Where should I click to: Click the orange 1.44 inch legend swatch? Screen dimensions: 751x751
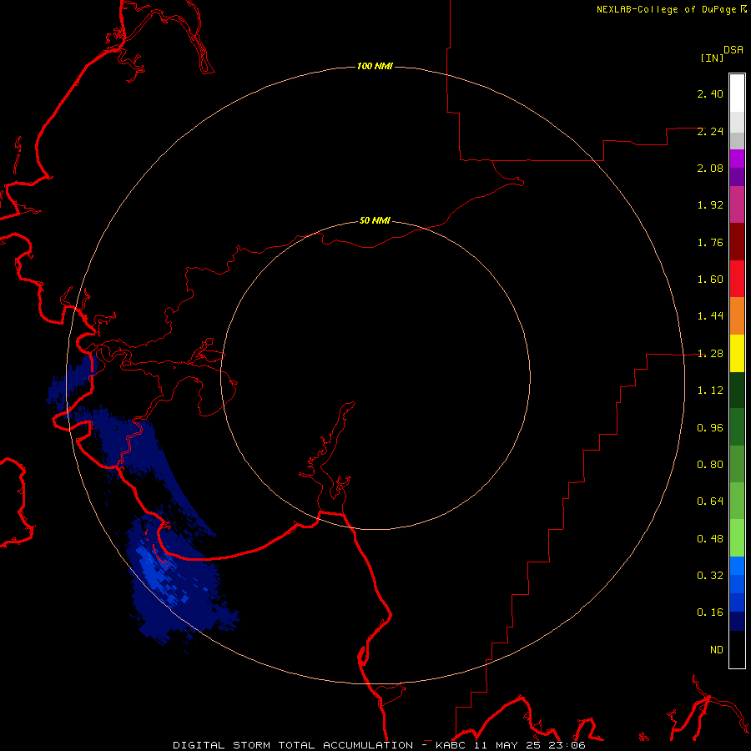pyautogui.click(x=737, y=316)
